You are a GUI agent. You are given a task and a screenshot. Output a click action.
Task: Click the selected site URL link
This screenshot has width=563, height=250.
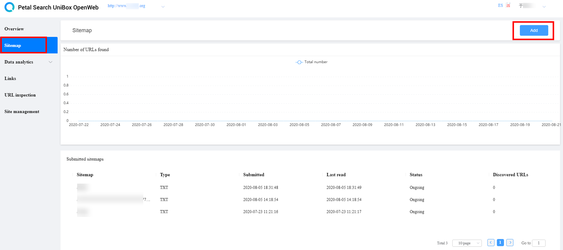point(126,6)
